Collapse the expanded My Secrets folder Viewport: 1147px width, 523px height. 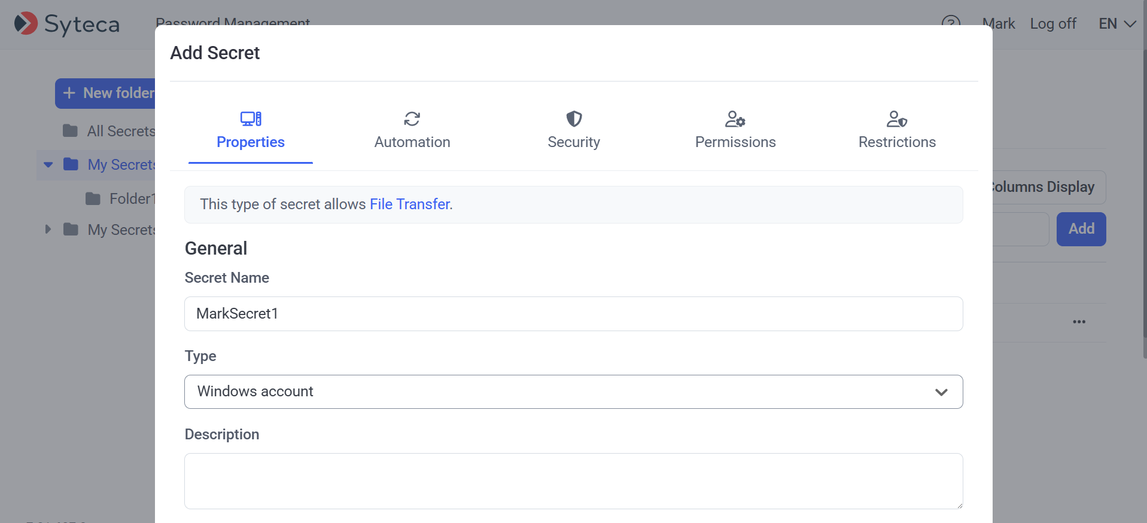48,164
